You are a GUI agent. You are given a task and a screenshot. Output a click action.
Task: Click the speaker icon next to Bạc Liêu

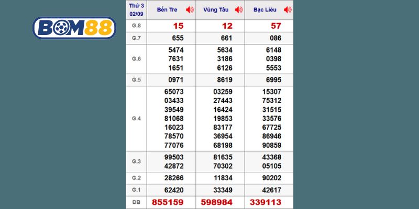coord(288,10)
